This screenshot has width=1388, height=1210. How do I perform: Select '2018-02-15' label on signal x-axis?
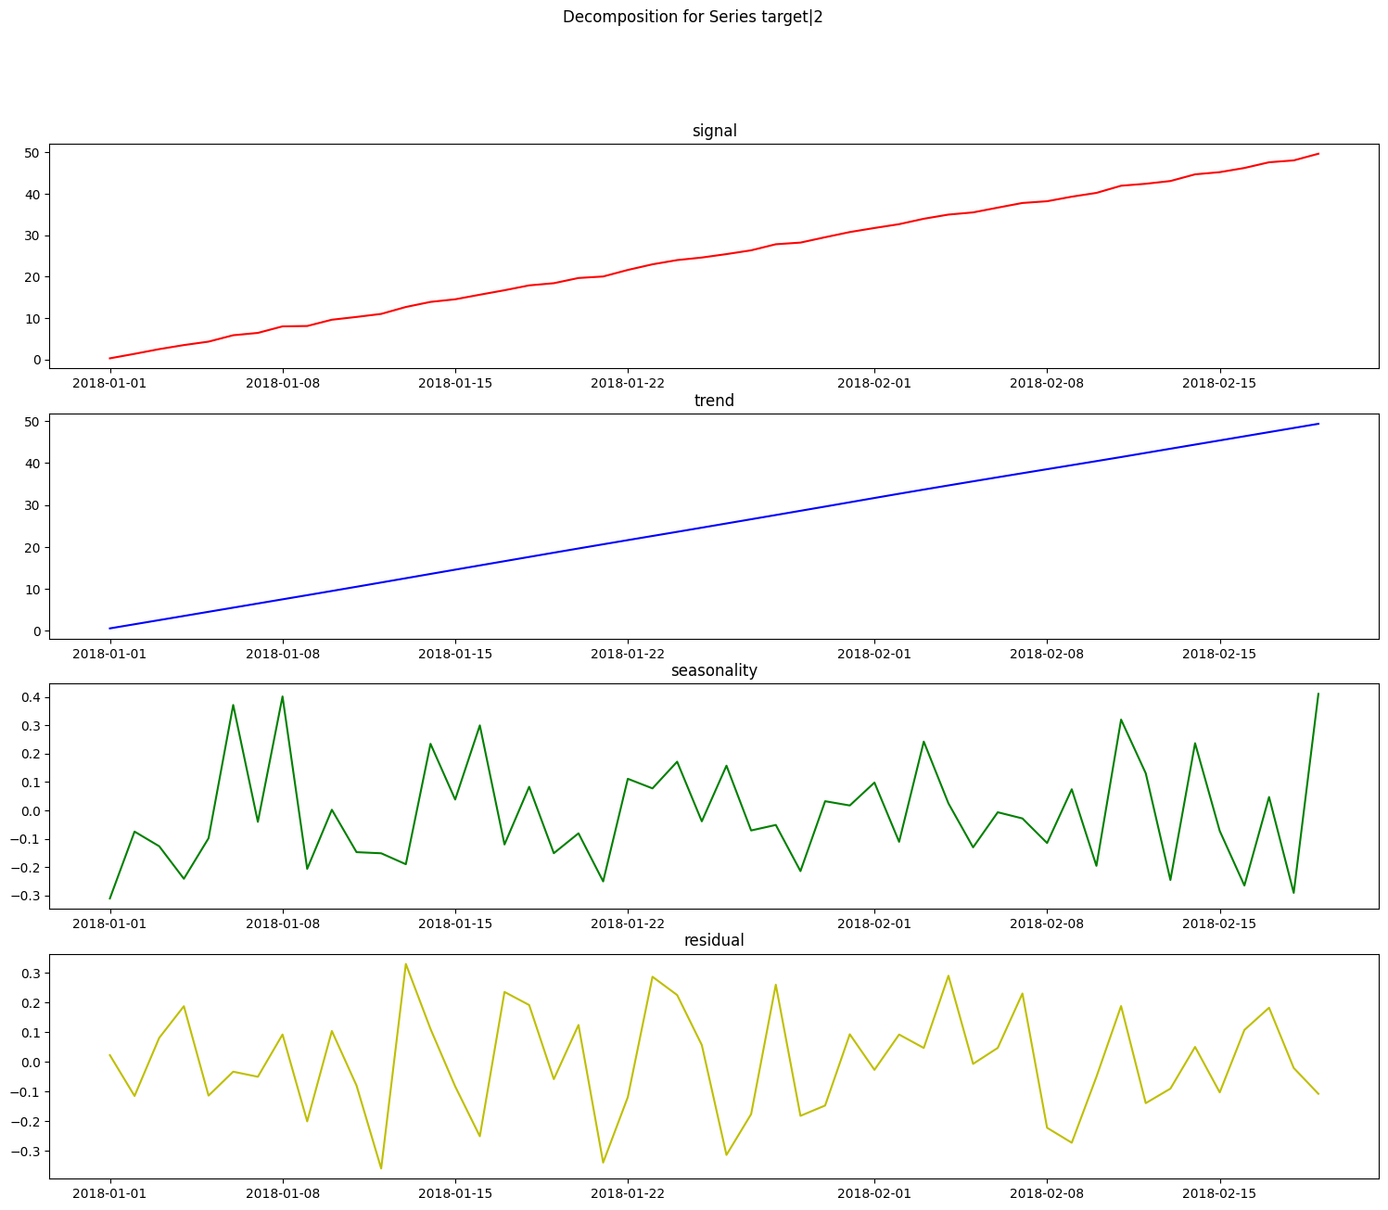coord(1219,382)
